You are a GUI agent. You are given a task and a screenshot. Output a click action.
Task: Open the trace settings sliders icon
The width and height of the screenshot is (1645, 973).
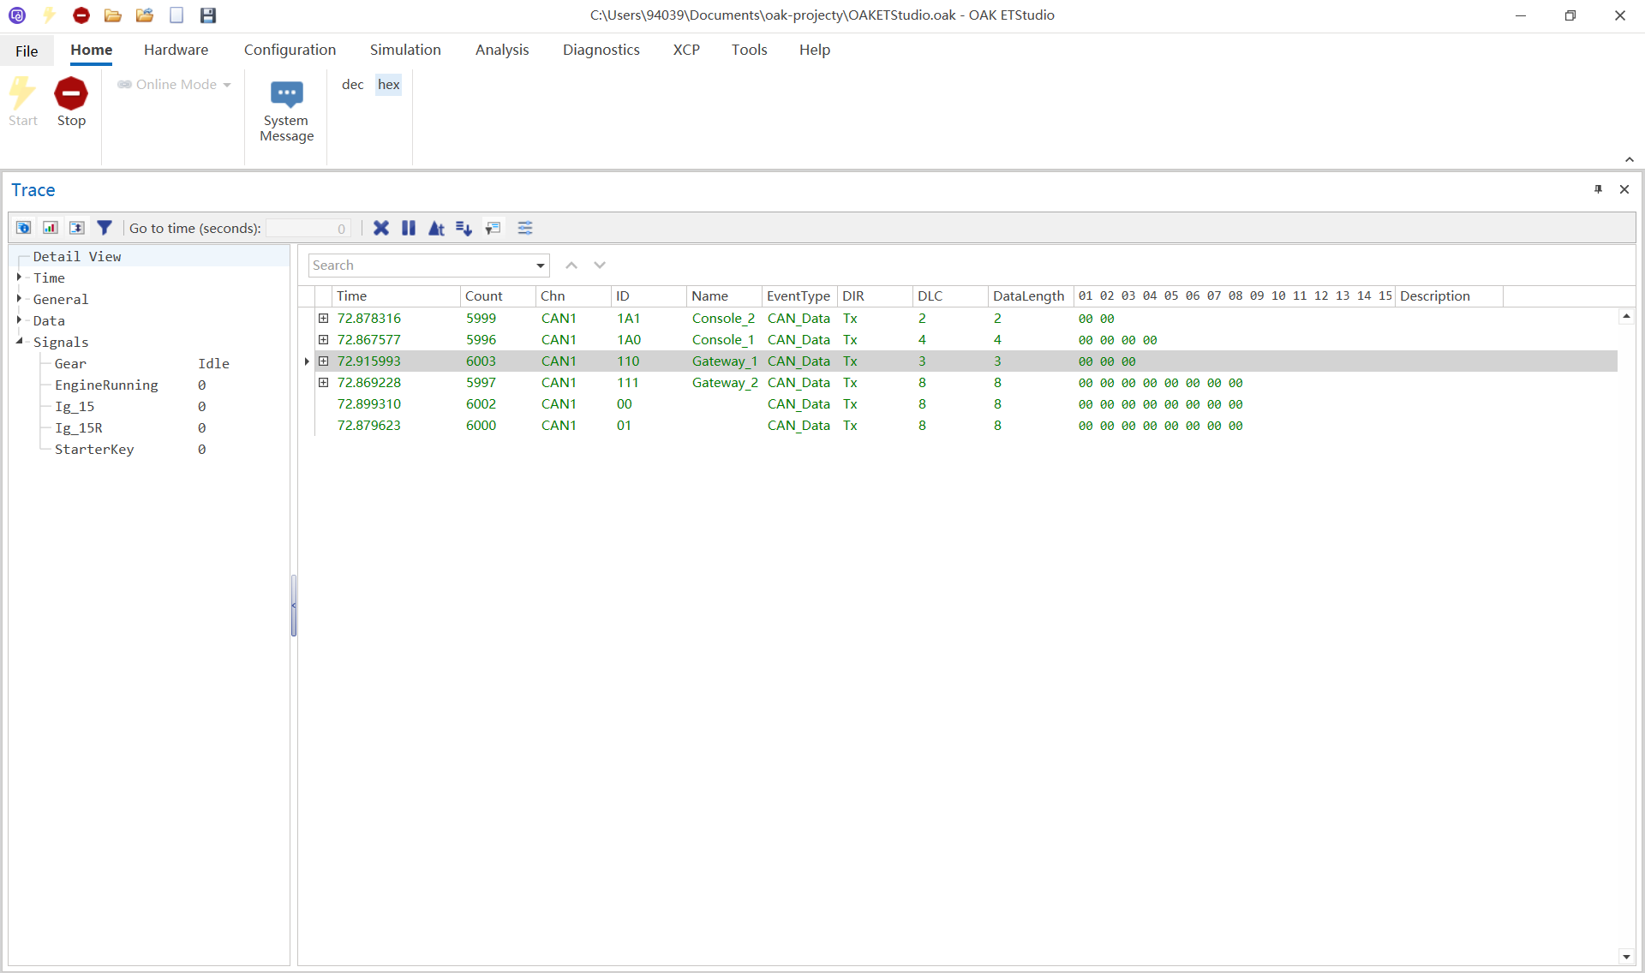pyautogui.click(x=525, y=228)
